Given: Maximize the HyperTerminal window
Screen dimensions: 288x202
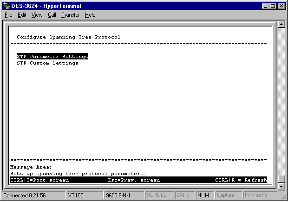Looking at the screenshot, I should click(x=273, y=6).
